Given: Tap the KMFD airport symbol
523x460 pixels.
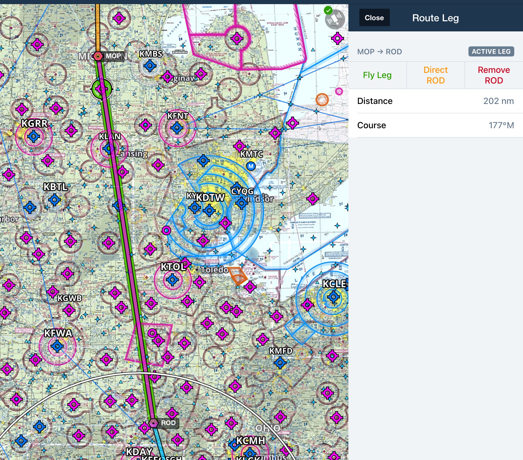Looking at the screenshot, I should 280,363.
